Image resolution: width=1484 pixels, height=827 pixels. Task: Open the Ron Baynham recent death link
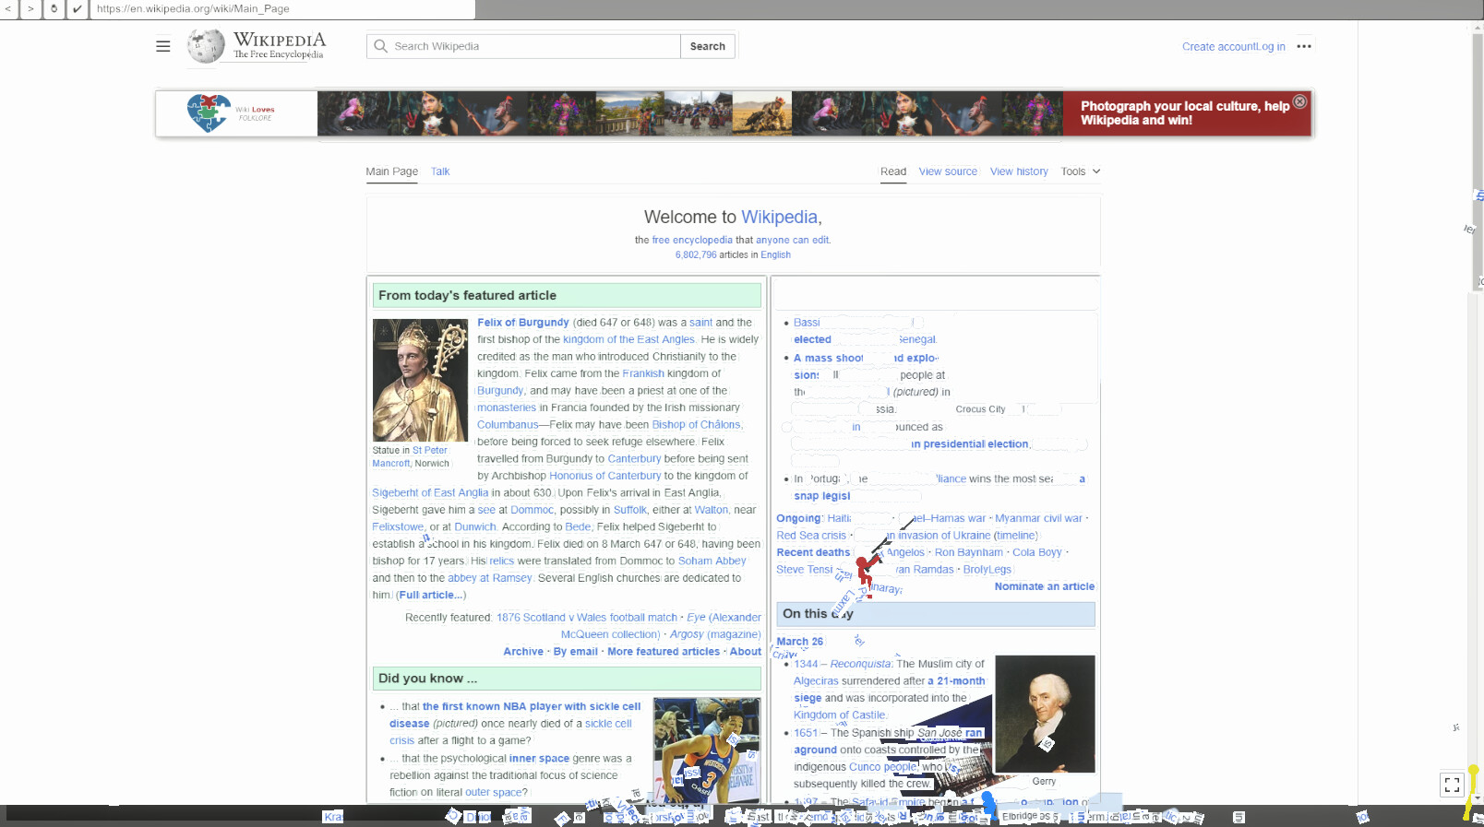(969, 552)
